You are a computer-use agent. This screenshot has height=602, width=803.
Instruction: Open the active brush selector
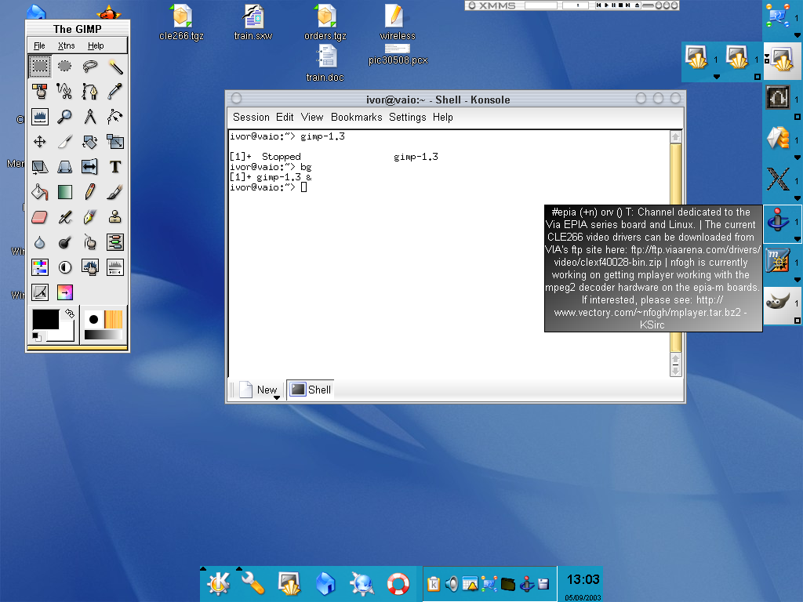pyautogui.click(x=93, y=320)
